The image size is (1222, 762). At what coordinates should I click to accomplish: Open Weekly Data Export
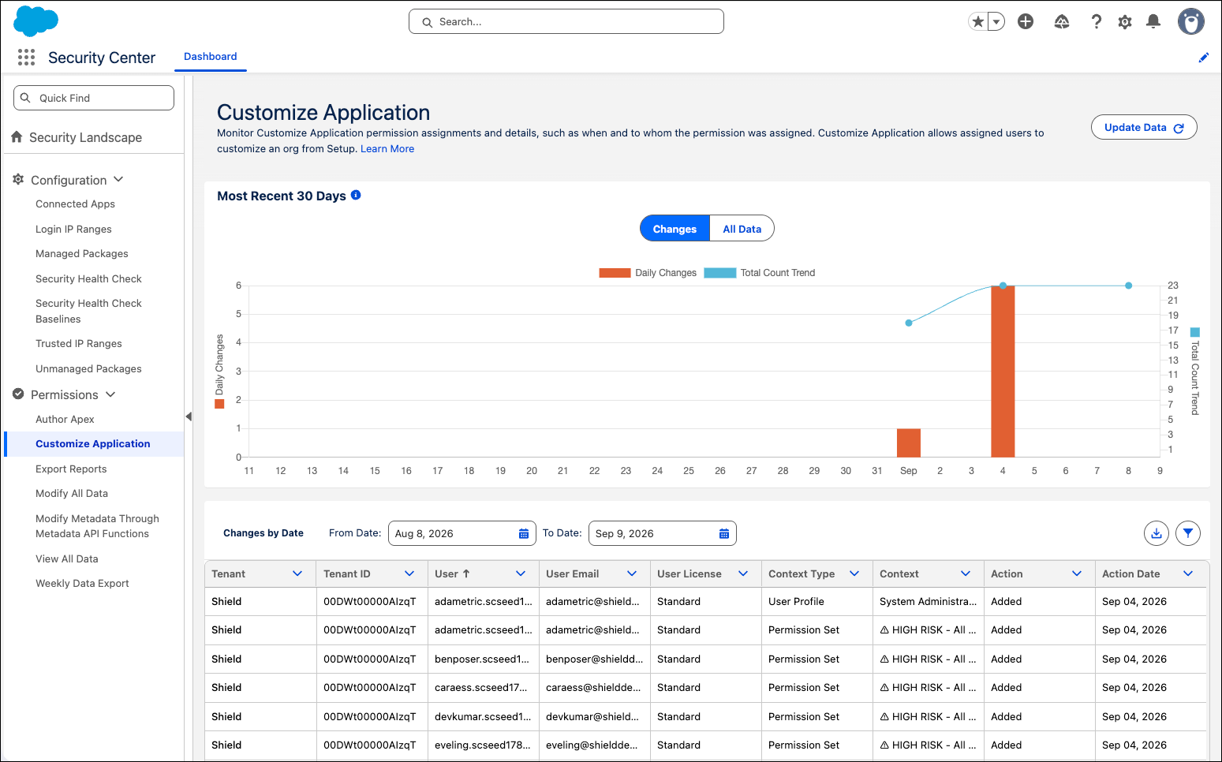pyautogui.click(x=82, y=584)
